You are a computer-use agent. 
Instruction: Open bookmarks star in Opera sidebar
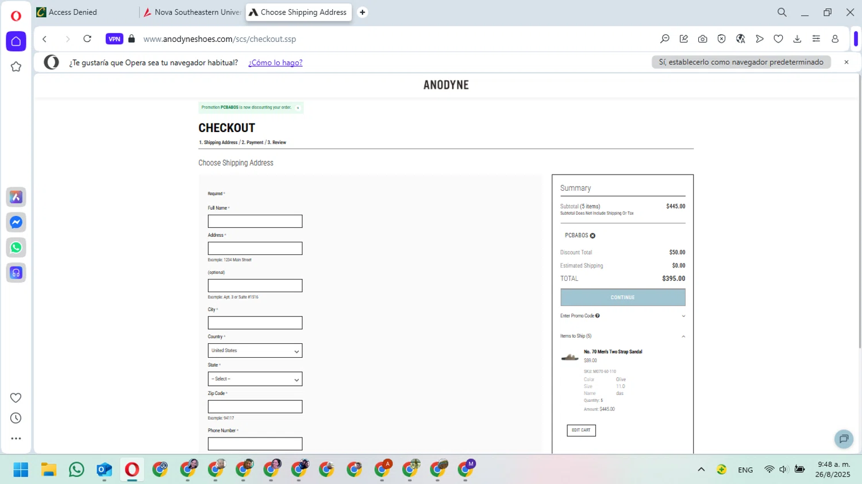[16, 67]
